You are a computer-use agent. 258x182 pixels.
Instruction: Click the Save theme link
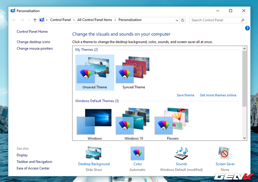185,95
